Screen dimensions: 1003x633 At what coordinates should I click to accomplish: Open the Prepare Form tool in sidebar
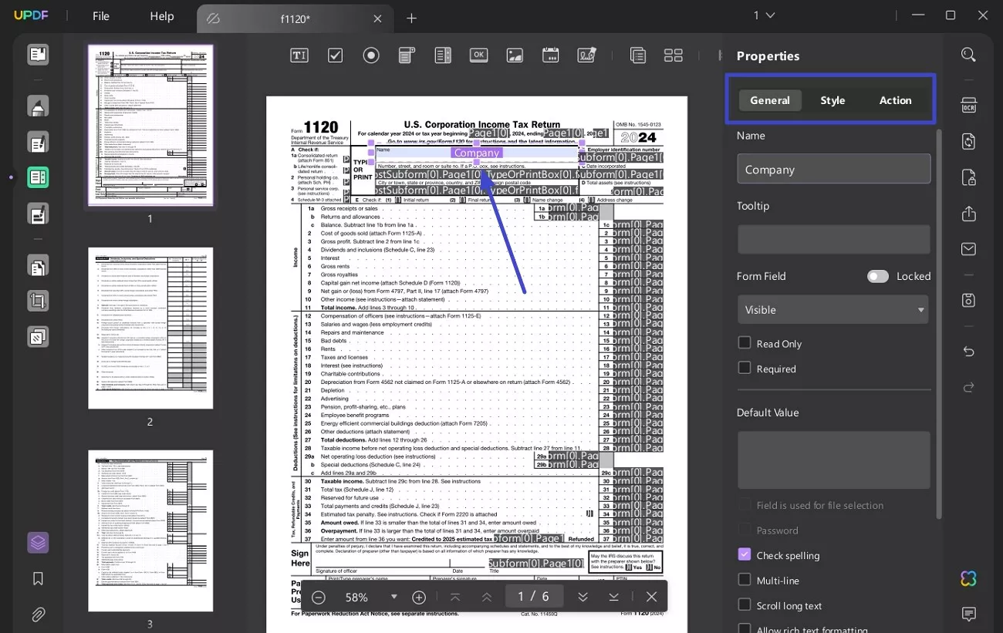click(38, 177)
